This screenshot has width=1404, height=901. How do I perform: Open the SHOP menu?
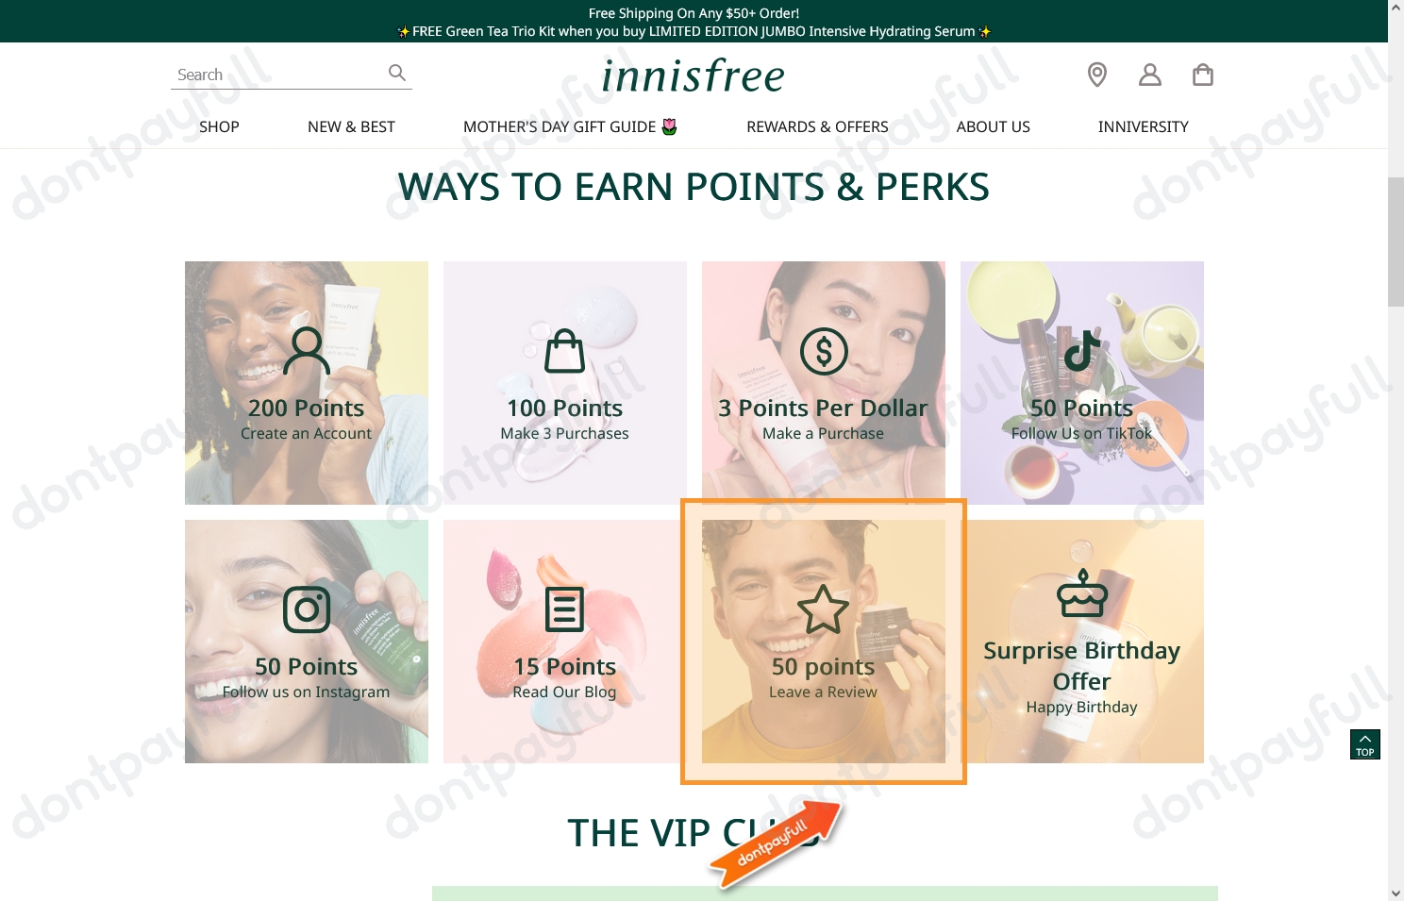coord(219,126)
